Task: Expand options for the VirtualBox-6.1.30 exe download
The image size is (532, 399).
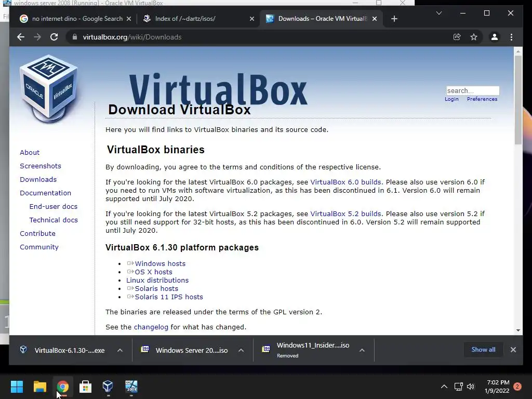Action: (120, 350)
